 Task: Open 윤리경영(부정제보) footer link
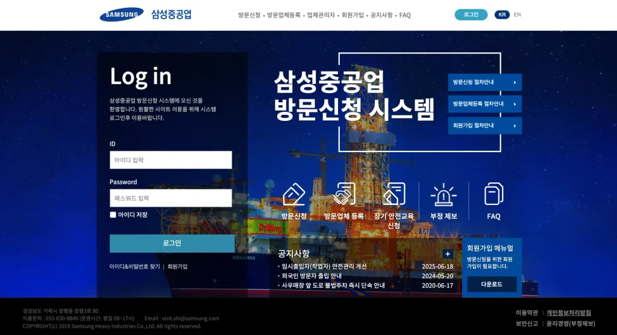(571, 324)
